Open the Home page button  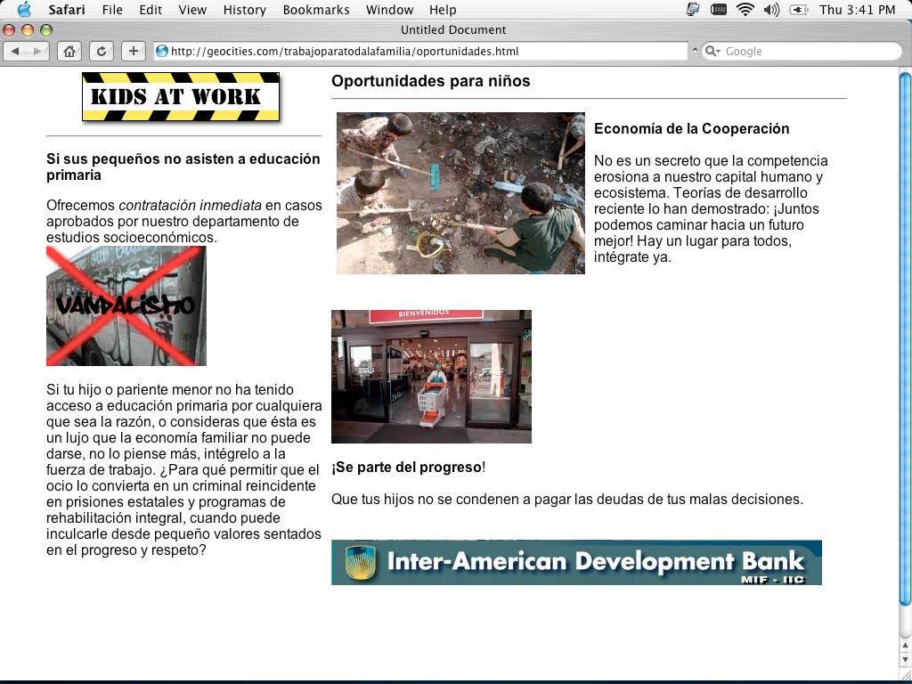point(69,51)
